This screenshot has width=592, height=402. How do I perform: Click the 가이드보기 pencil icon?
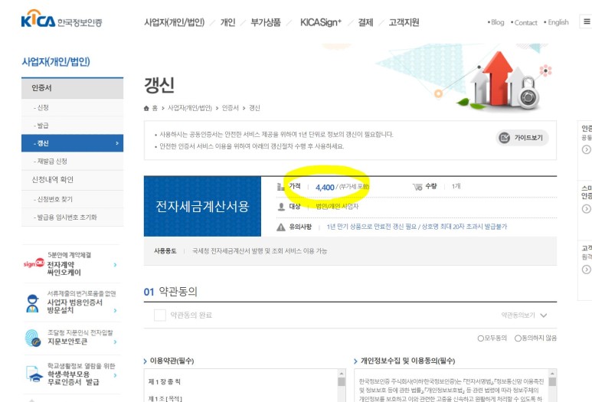pos(505,138)
